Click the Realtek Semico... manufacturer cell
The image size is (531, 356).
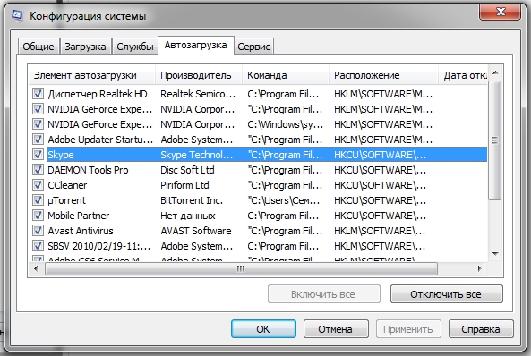(198, 94)
